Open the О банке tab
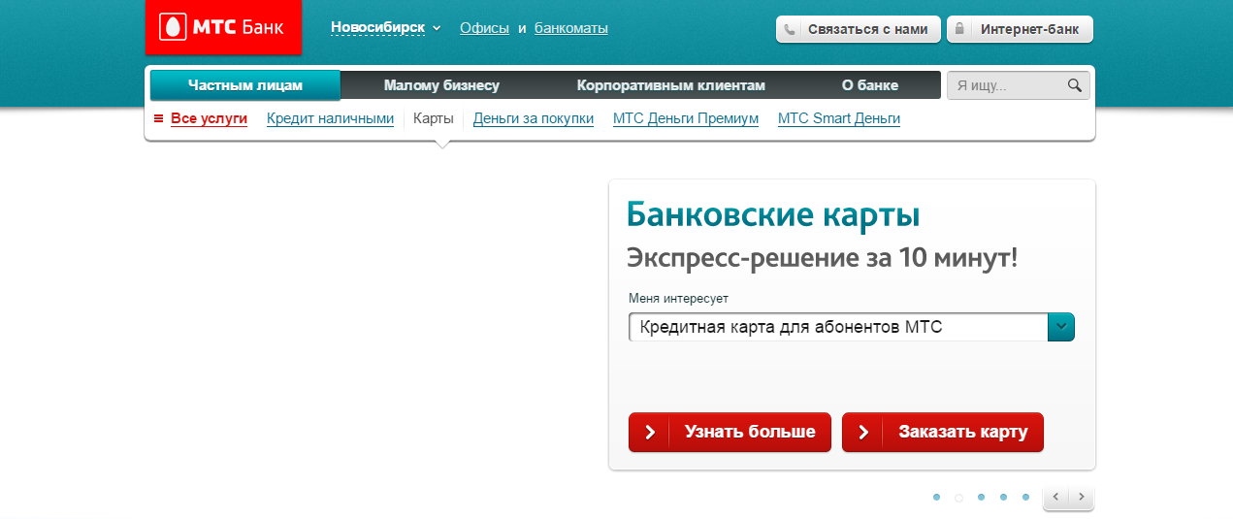1233x519 pixels. coord(870,85)
